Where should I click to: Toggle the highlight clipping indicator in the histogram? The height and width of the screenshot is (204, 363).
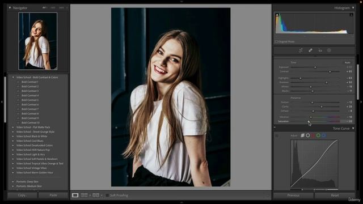351,15
